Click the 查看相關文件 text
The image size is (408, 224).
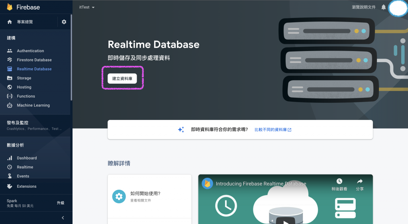coord(141,200)
